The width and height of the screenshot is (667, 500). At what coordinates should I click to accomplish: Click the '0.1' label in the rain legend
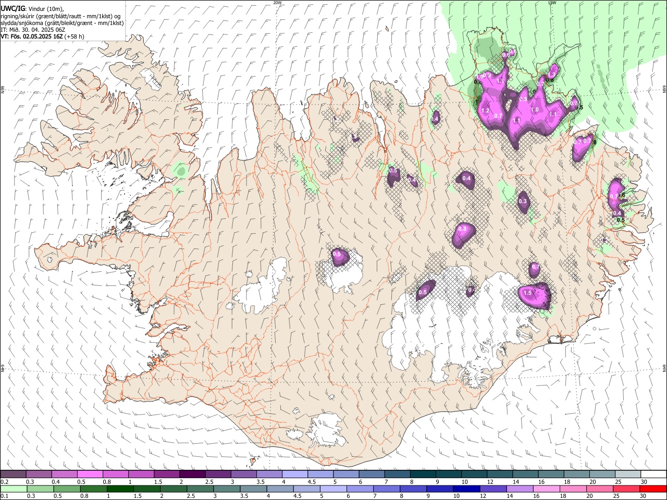point(5,496)
